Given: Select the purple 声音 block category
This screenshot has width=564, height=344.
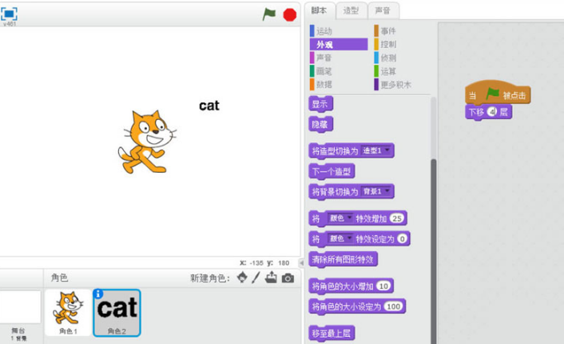Looking at the screenshot, I should click(x=338, y=58).
